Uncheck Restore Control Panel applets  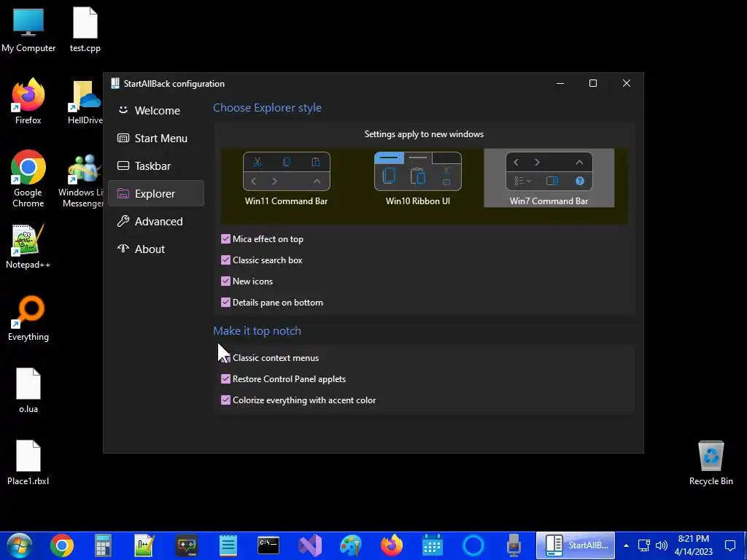click(x=226, y=379)
